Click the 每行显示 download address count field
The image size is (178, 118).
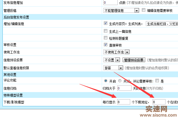point(124,102)
